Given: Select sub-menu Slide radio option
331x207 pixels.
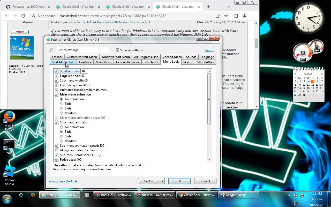Looking at the screenshot, I should [61, 136].
